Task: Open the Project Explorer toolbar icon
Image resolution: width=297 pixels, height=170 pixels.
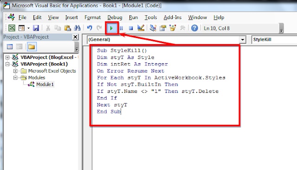Action: pyautogui.click(x=153, y=28)
